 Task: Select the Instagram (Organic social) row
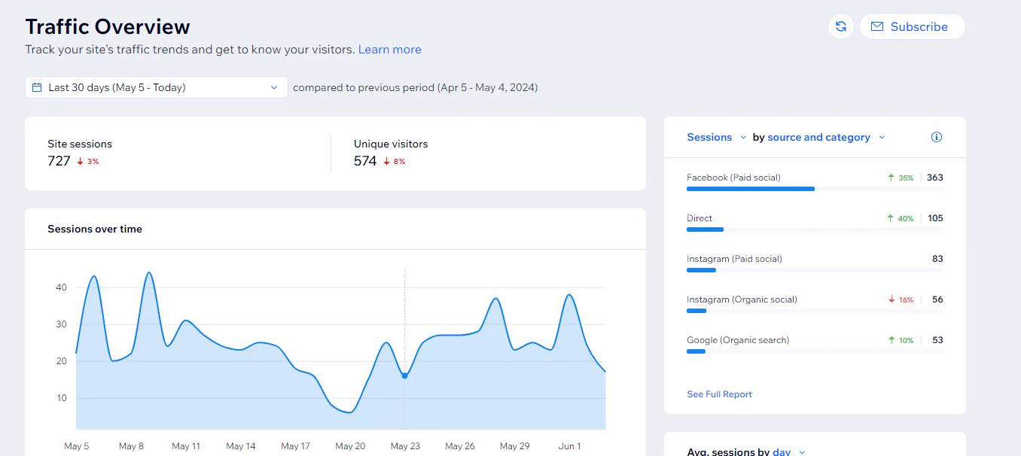pos(815,304)
